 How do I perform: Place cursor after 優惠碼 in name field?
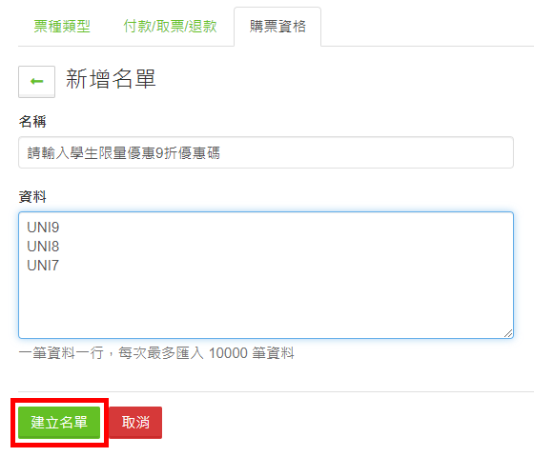click(x=221, y=152)
